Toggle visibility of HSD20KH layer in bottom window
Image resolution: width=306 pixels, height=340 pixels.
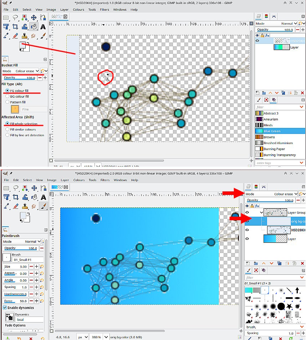[247, 230]
